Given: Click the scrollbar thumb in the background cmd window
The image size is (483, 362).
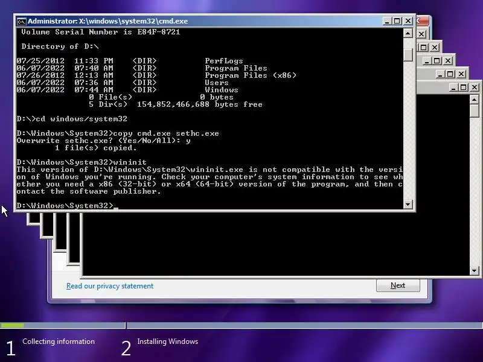Looking at the screenshot, I should 475,110.
